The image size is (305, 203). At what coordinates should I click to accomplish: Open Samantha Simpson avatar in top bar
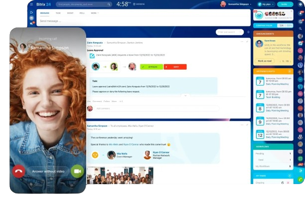[x=223, y=4]
